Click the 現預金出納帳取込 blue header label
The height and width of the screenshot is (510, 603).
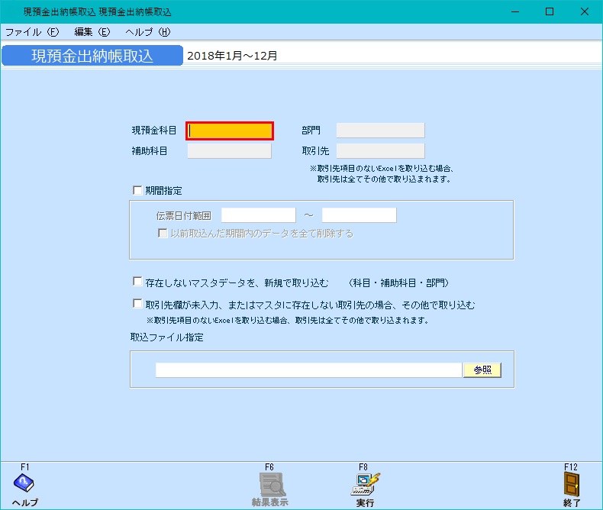coord(92,56)
